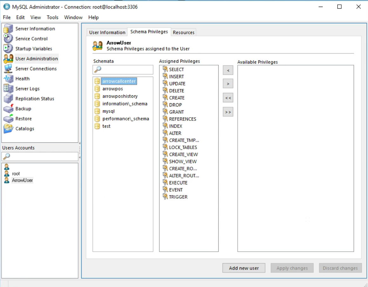Screen dimensions: 368x287
Task: Select INDEX in Assigned Privileges
Action: tap(175, 126)
